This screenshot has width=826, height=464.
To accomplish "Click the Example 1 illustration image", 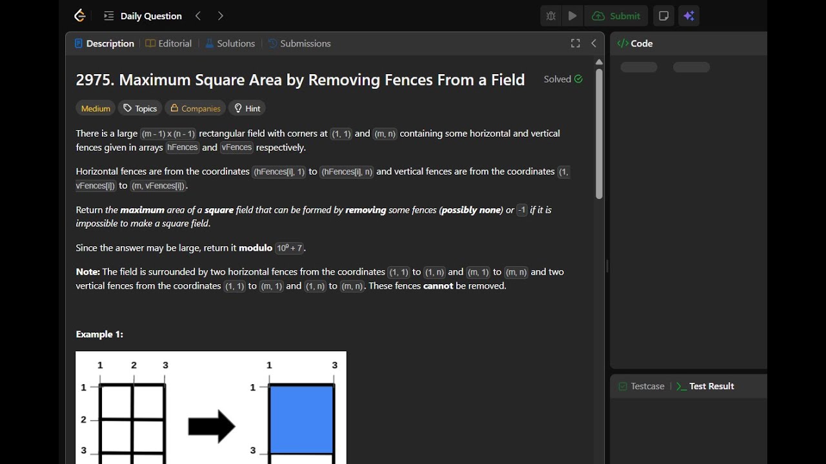I will click(x=211, y=407).
